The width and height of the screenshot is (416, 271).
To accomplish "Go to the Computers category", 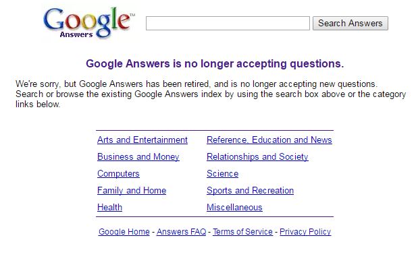I will click(118, 174).
